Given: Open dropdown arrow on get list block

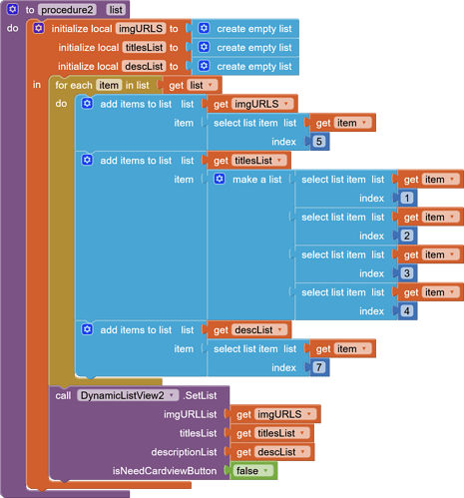Looking at the screenshot, I should [x=211, y=85].
